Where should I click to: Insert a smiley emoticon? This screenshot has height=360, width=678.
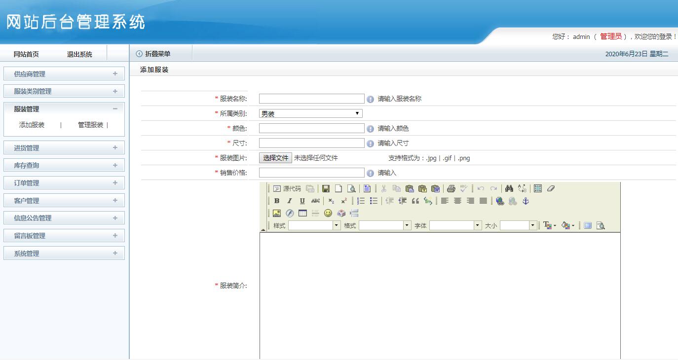[x=328, y=214]
